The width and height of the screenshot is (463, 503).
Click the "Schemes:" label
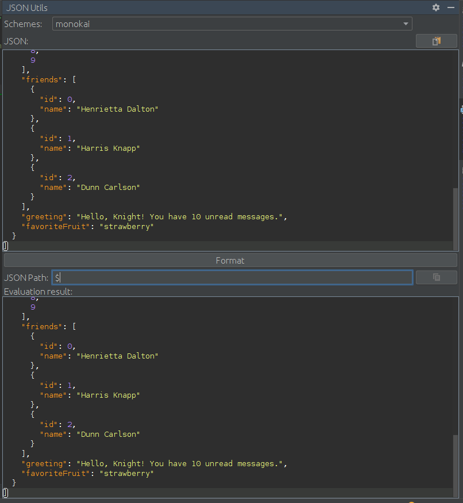(23, 24)
